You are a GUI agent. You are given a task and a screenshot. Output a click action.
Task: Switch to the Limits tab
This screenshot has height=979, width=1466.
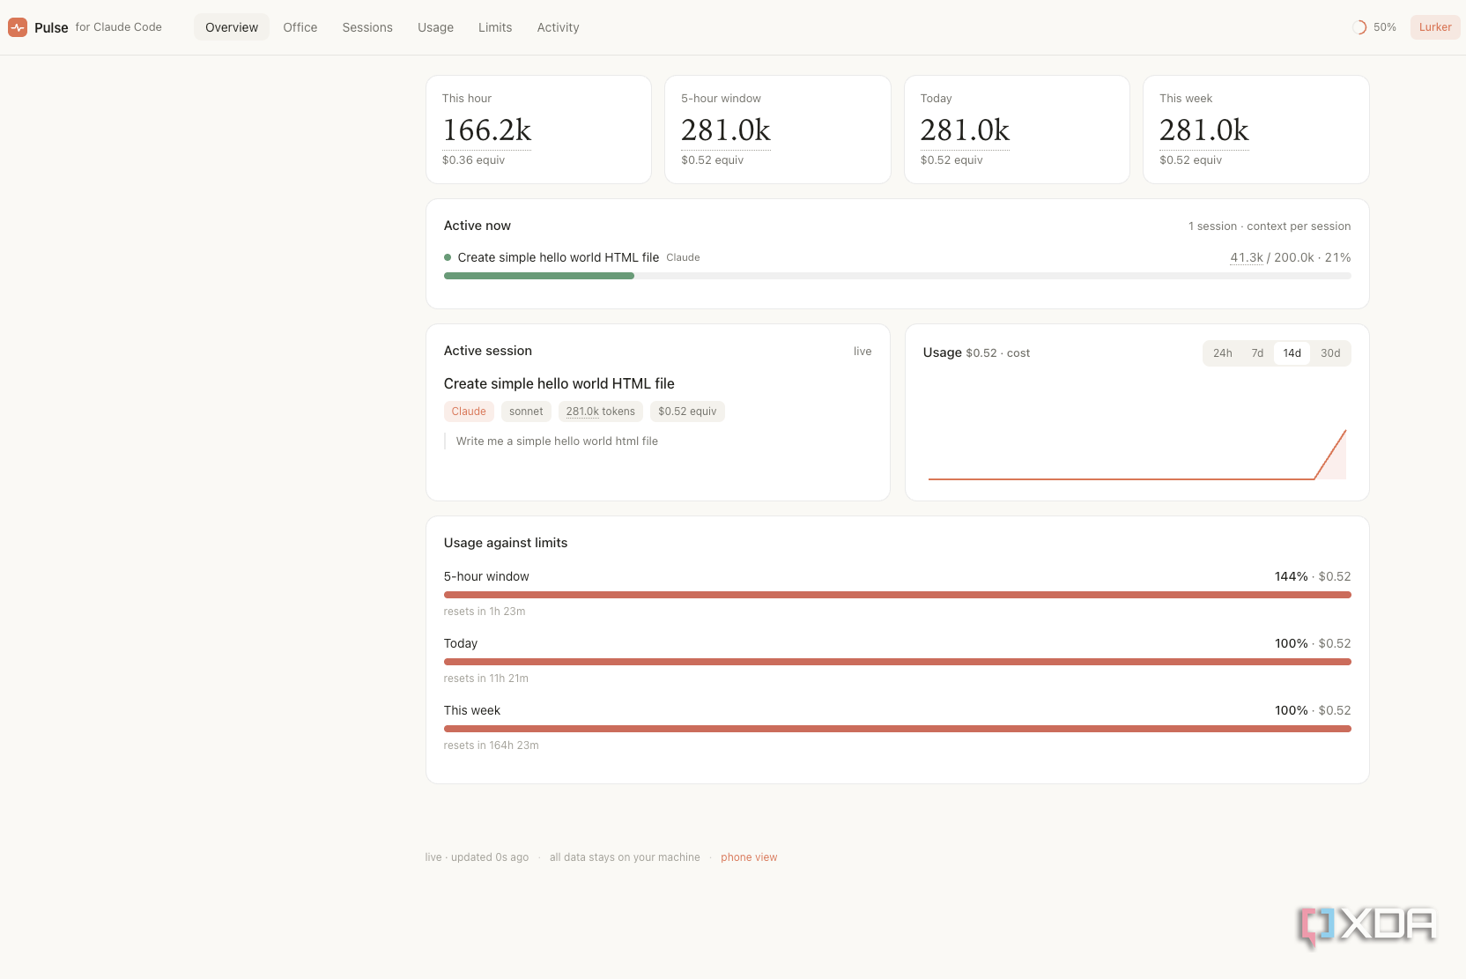click(495, 27)
